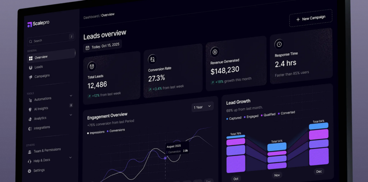Image resolution: width=368 pixels, height=182 pixels.
Task: Open Integrations via its sidebar icon
Action: [30, 129]
